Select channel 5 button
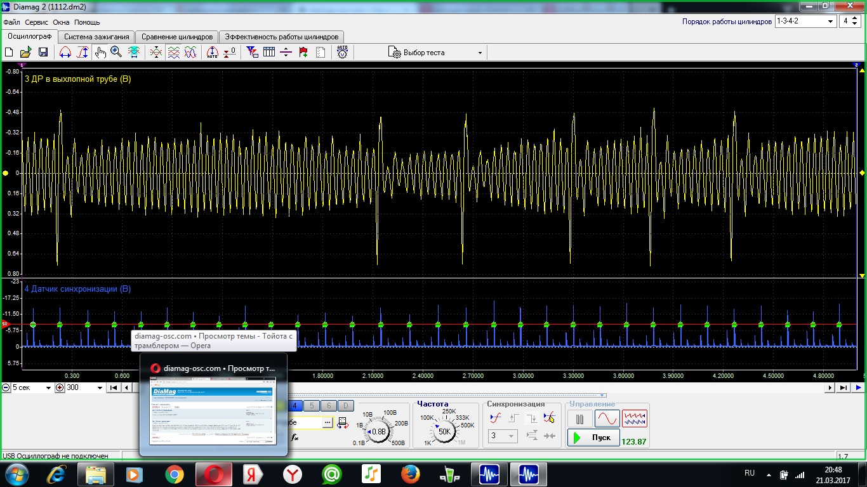The width and height of the screenshot is (867, 487). (312, 406)
